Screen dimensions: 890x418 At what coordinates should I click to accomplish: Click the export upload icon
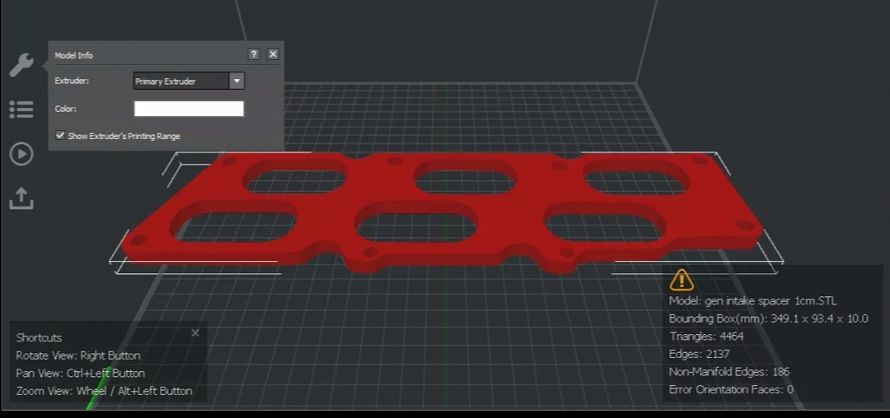(21, 198)
